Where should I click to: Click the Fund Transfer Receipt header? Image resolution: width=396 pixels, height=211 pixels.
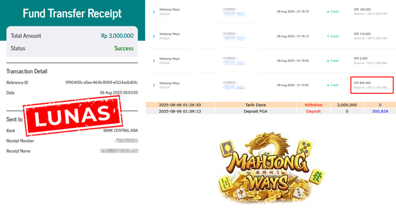(72, 13)
